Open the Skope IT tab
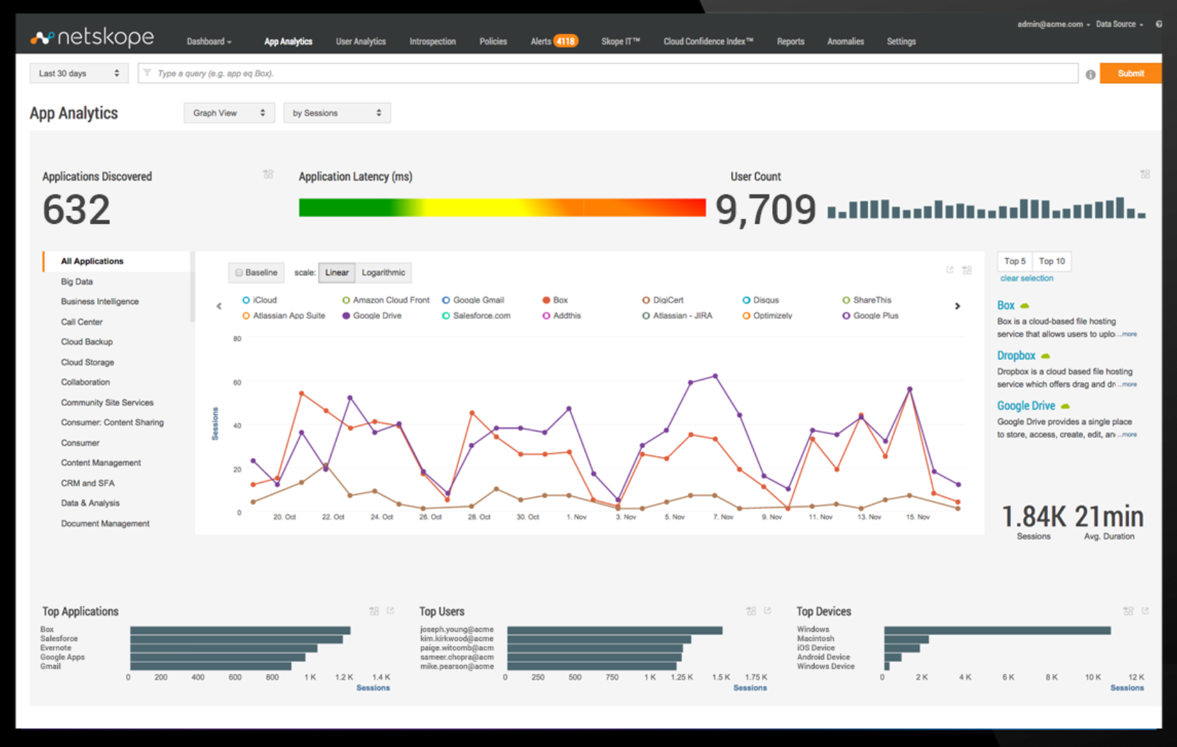Screen dimensions: 1177x747 620,42
